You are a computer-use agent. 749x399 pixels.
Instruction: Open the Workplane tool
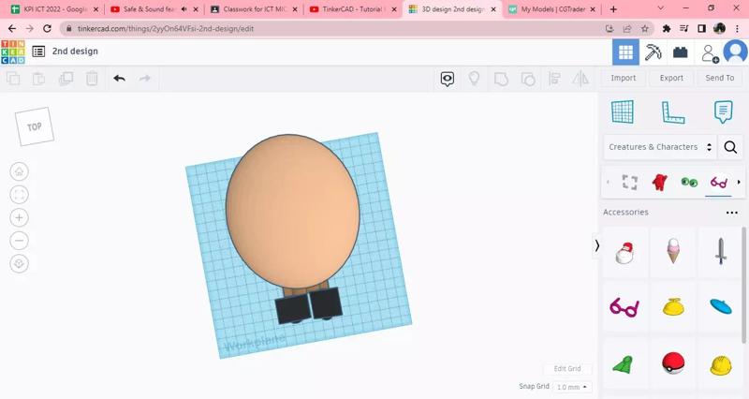(623, 111)
